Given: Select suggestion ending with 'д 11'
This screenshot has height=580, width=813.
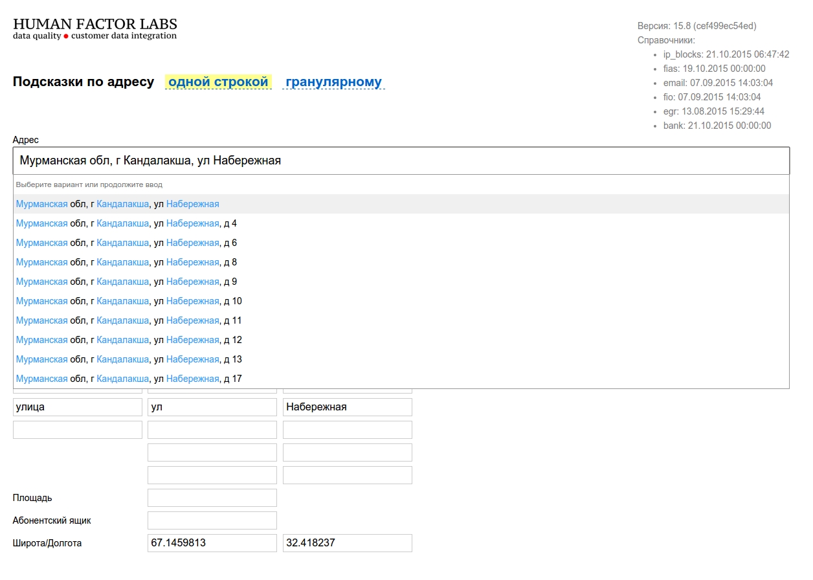Looking at the screenshot, I should click(x=129, y=320).
